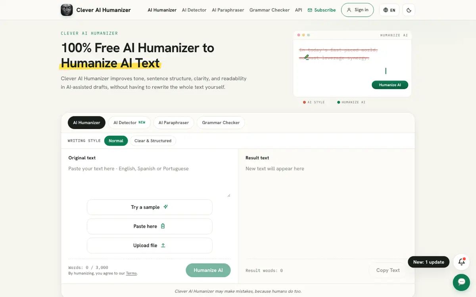Click the globe language icon
This screenshot has height=297, width=476.
(386, 10)
